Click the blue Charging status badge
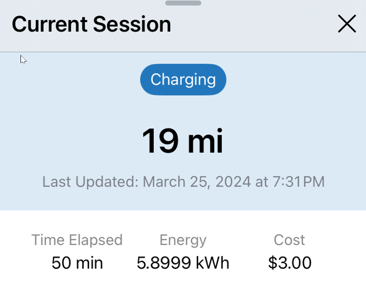This screenshot has height=282, width=366. click(183, 80)
